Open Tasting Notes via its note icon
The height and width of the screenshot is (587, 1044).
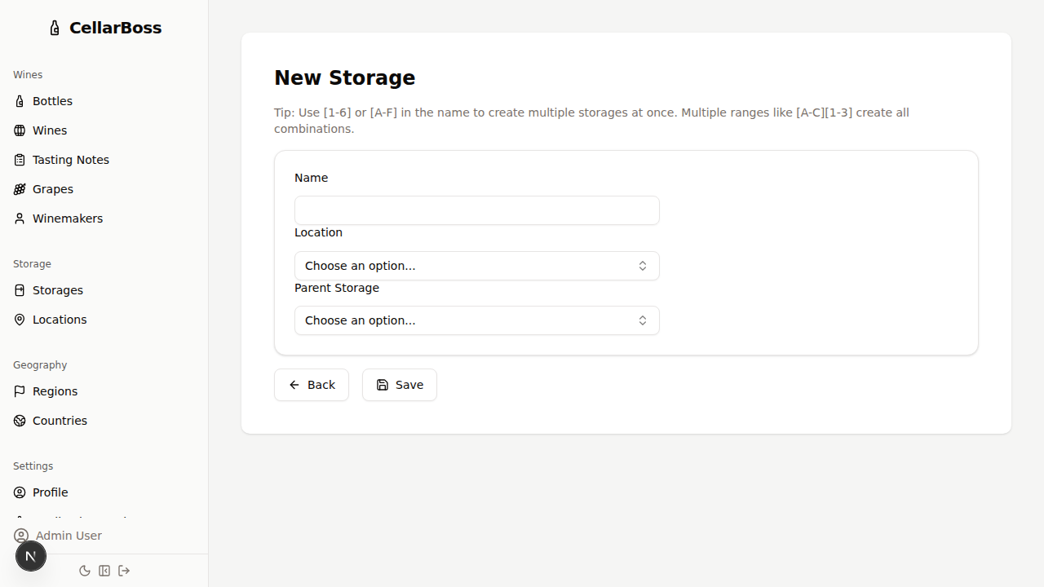pyautogui.click(x=20, y=159)
